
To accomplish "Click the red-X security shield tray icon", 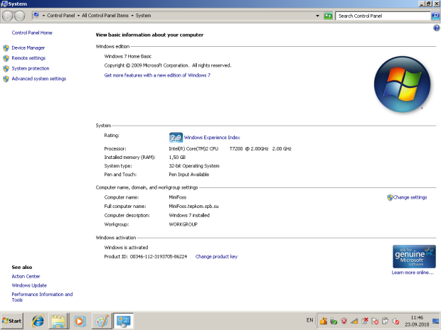I will [344, 321].
